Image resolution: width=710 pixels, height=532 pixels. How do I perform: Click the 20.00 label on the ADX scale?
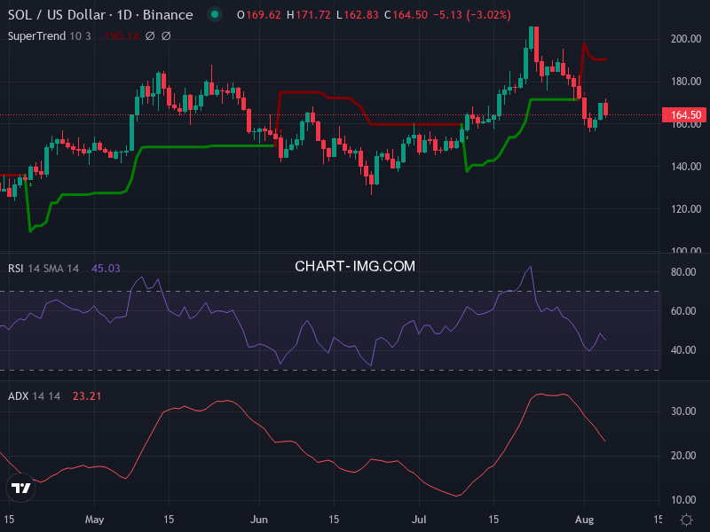(683, 456)
